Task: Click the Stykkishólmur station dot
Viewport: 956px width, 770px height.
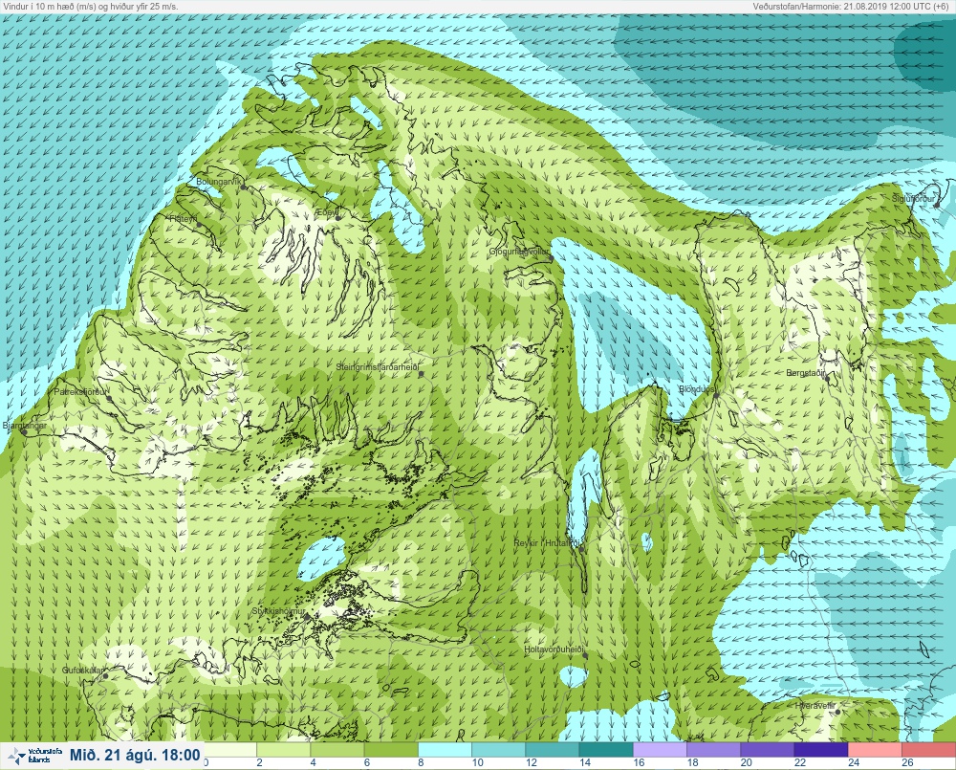Action: click(307, 617)
